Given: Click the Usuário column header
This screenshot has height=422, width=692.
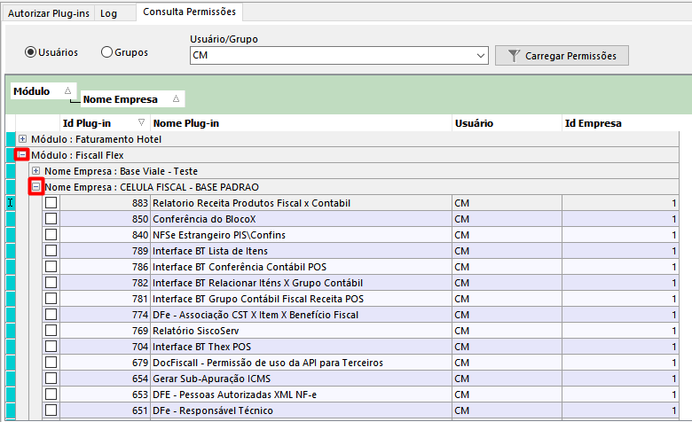Looking at the screenshot, I should 507,123.
